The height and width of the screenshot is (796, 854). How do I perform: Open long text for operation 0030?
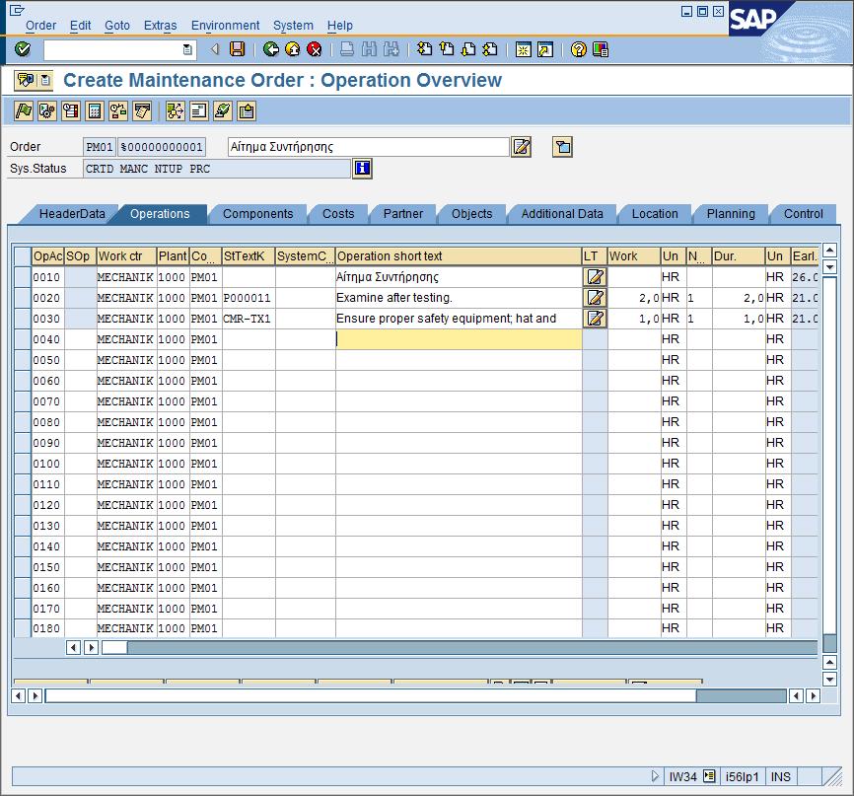pos(595,319)
